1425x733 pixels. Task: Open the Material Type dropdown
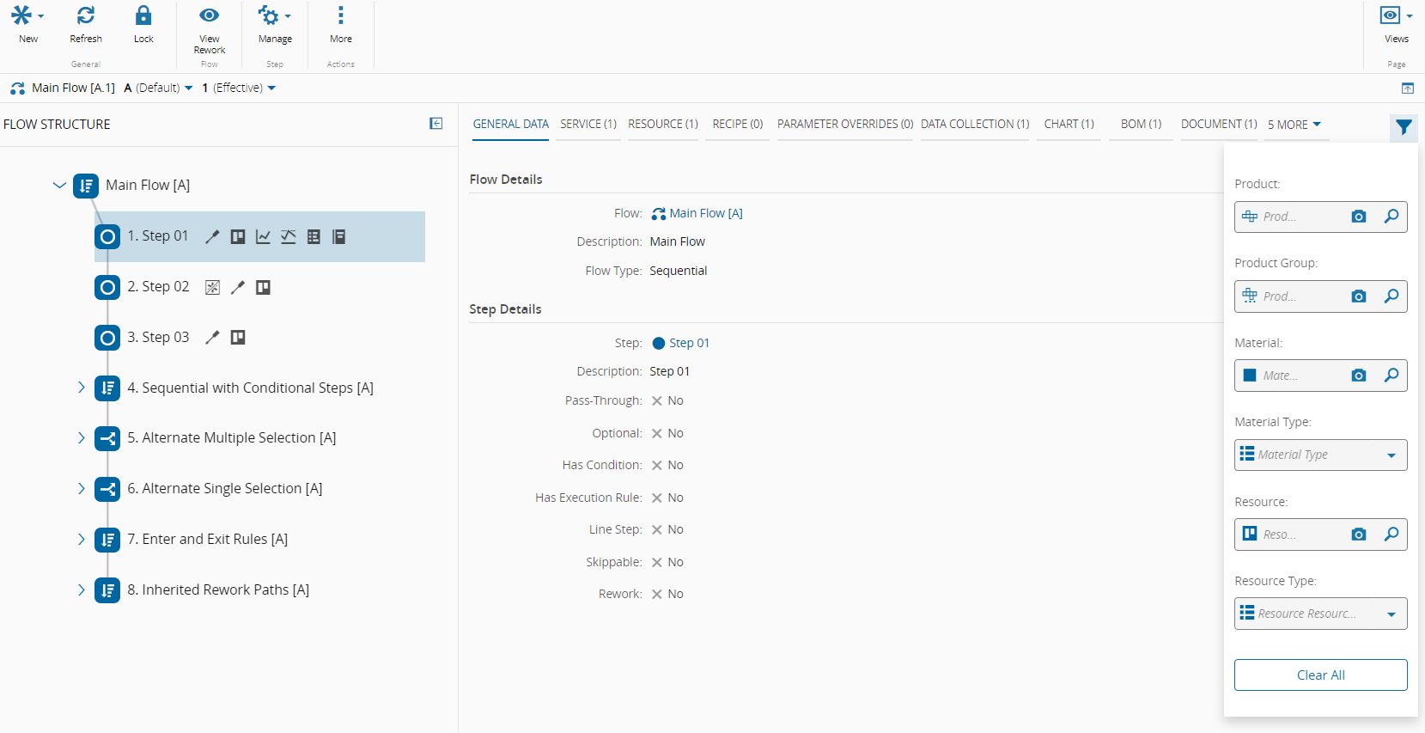tap(1391, 455)
